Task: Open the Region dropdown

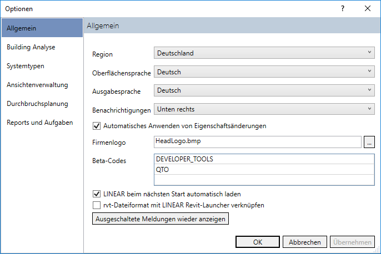Action: [x=264, y=53]
